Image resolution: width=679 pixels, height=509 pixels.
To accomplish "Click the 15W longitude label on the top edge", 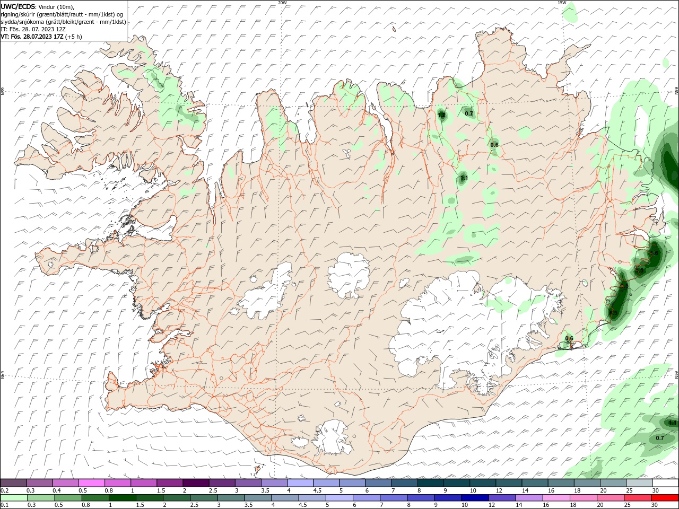I will [562, 3].
